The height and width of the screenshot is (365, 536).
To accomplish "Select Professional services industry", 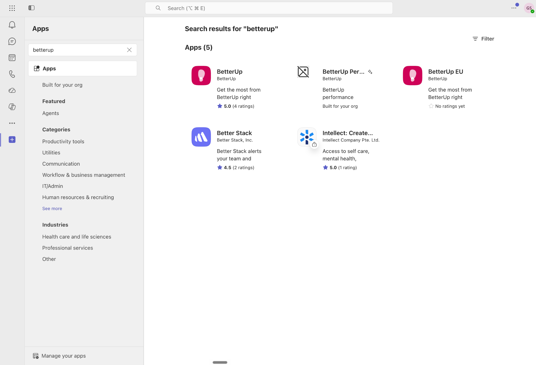I will coord(68,248).
